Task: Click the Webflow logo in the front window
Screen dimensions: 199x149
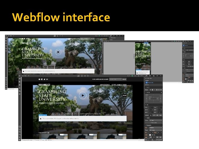Action: point(20,76)
